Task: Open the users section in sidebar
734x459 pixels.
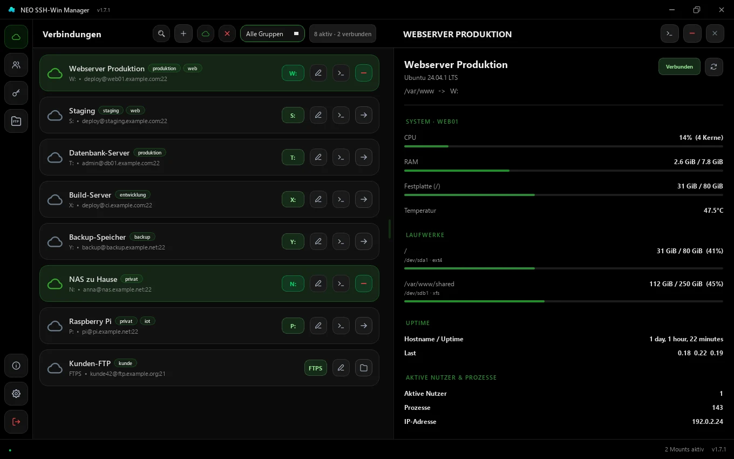Action: [x=16, y=65]
